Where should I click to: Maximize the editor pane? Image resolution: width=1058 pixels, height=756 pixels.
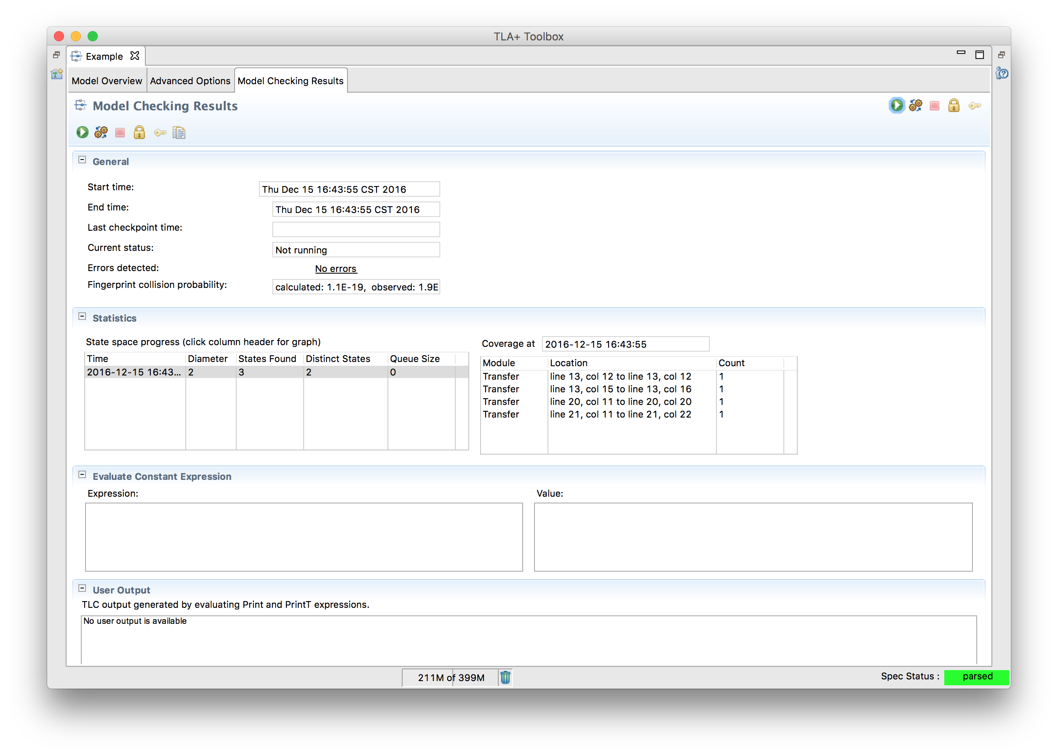[980, 55]
